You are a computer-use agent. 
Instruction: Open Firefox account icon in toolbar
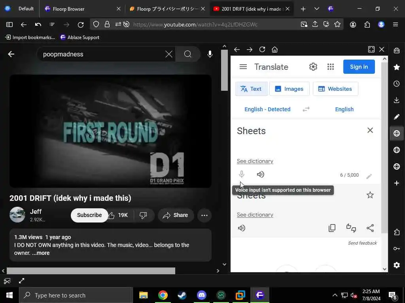[353, 24]
